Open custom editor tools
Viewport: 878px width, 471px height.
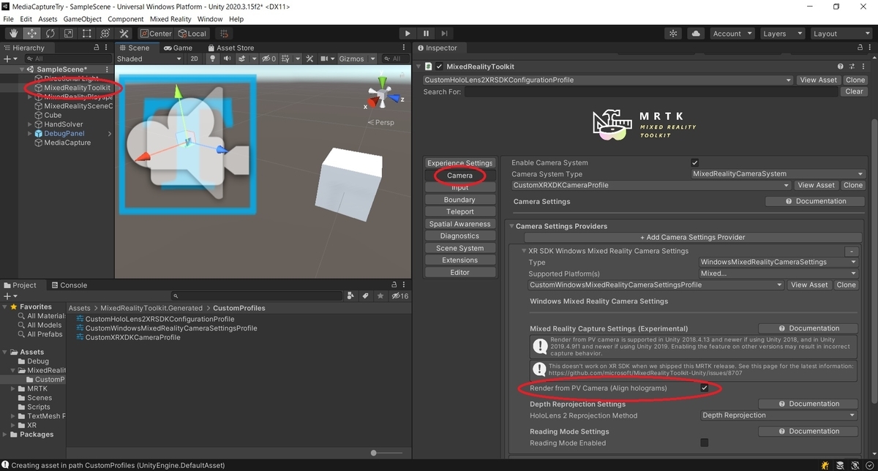coord(123,34)
